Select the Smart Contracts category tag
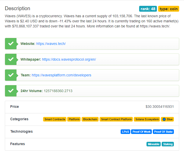 (x=55, y=119)
